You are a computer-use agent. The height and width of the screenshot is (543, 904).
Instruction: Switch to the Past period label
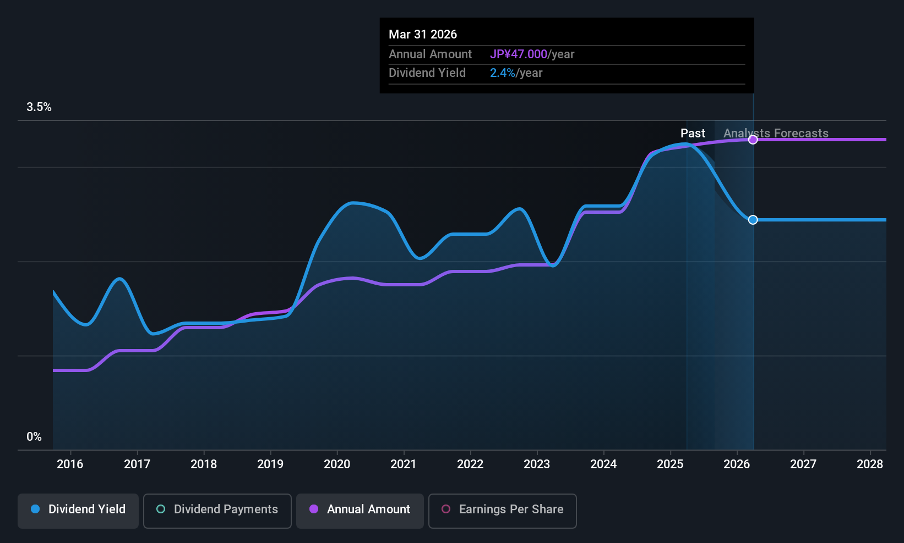point(693,133)
